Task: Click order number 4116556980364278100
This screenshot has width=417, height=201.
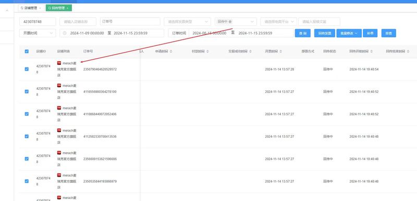Action: (x=100, y=91)
